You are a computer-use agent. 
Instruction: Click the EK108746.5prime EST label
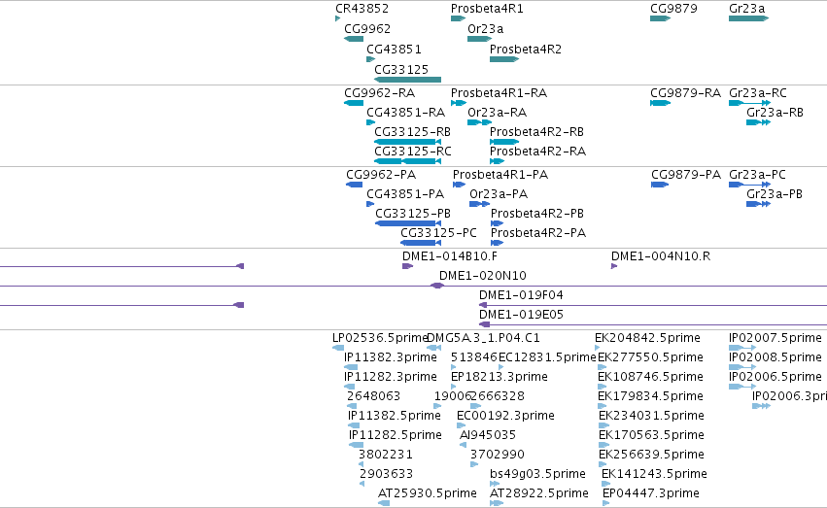650,377
